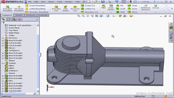
Task: Open SolidWorks Resources home task pane
Action: click(x=171, y=24)
